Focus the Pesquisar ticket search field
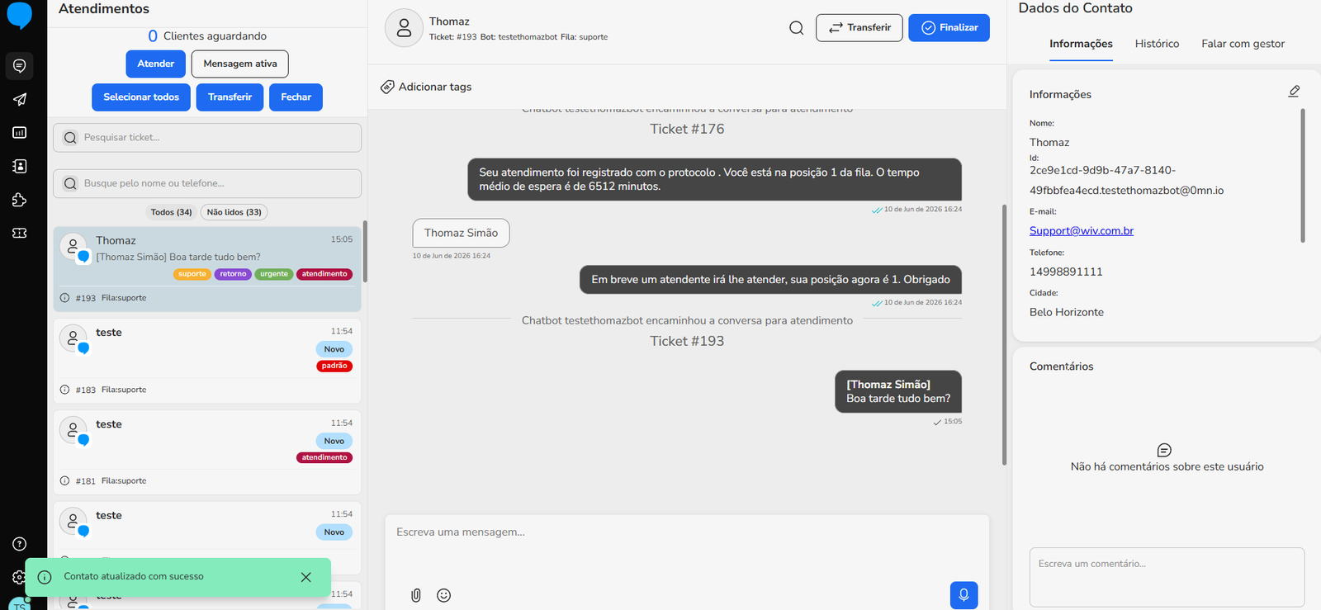 (x=207, y=138)
